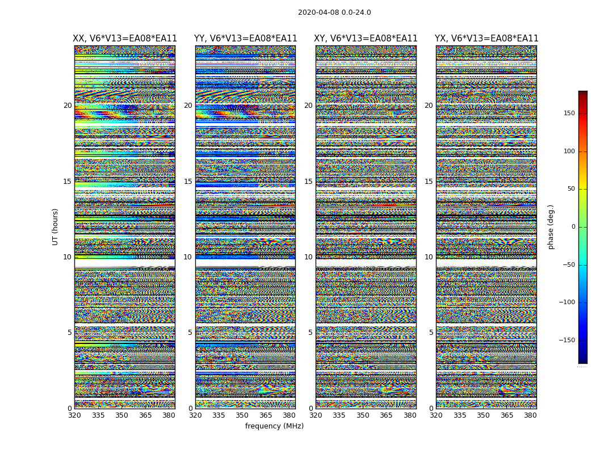Click the 320 frequency tick under YY panel
Viewport: 596px width, 454px height.
195,415
